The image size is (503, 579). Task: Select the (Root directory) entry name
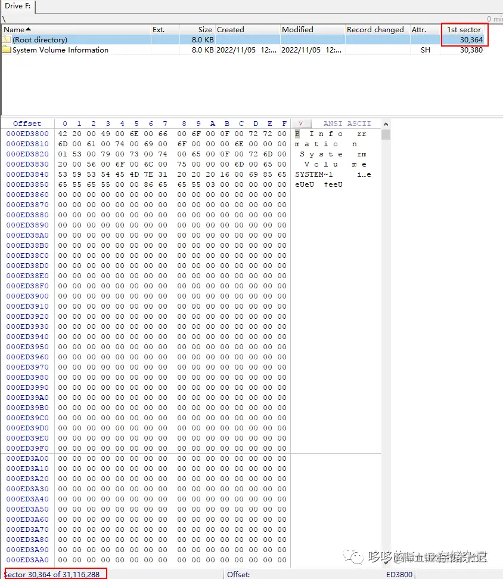(40, 39)
